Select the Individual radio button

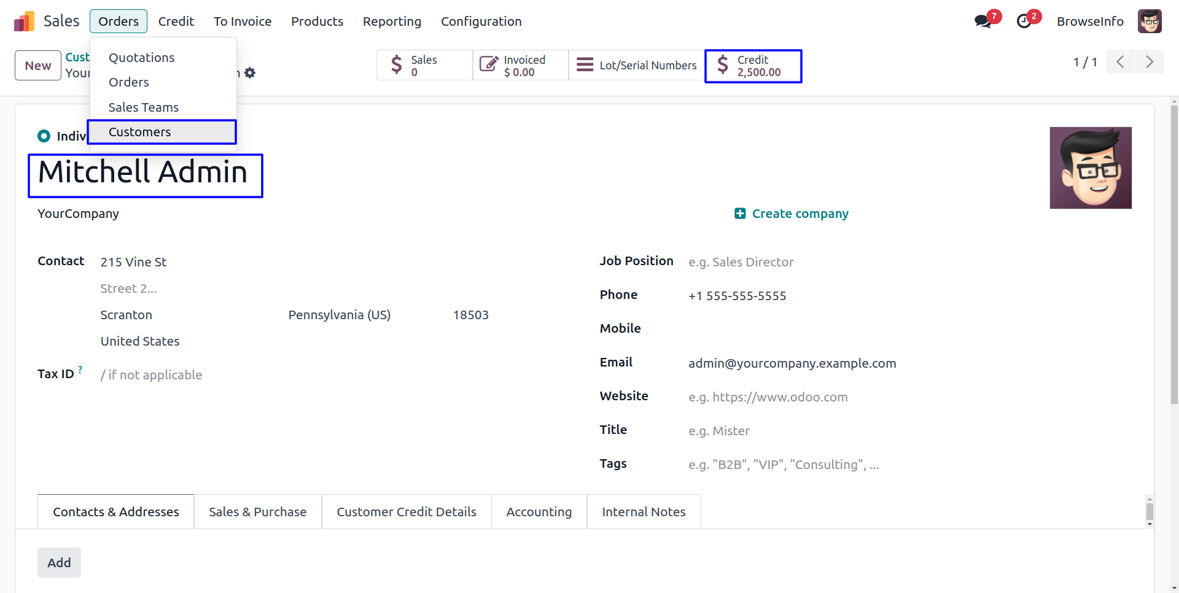(x=44, y=136)
